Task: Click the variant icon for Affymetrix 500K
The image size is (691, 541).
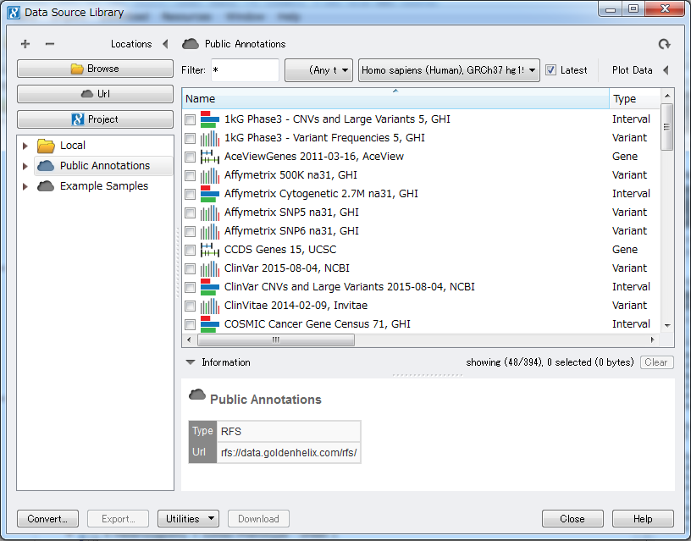Action: pyautogui.click(x=210, y=175)
